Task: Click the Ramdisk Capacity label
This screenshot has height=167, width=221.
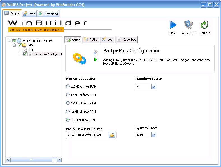Action: click(80, 79)
